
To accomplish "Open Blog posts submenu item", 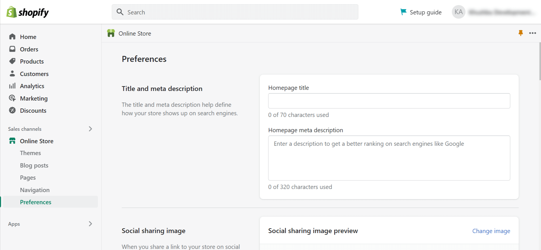I will pyautogui.click(x=34, y=165).
